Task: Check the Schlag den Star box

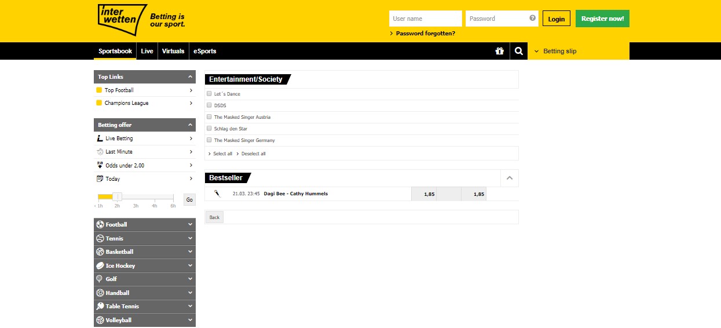Action: tap(209, 128)
